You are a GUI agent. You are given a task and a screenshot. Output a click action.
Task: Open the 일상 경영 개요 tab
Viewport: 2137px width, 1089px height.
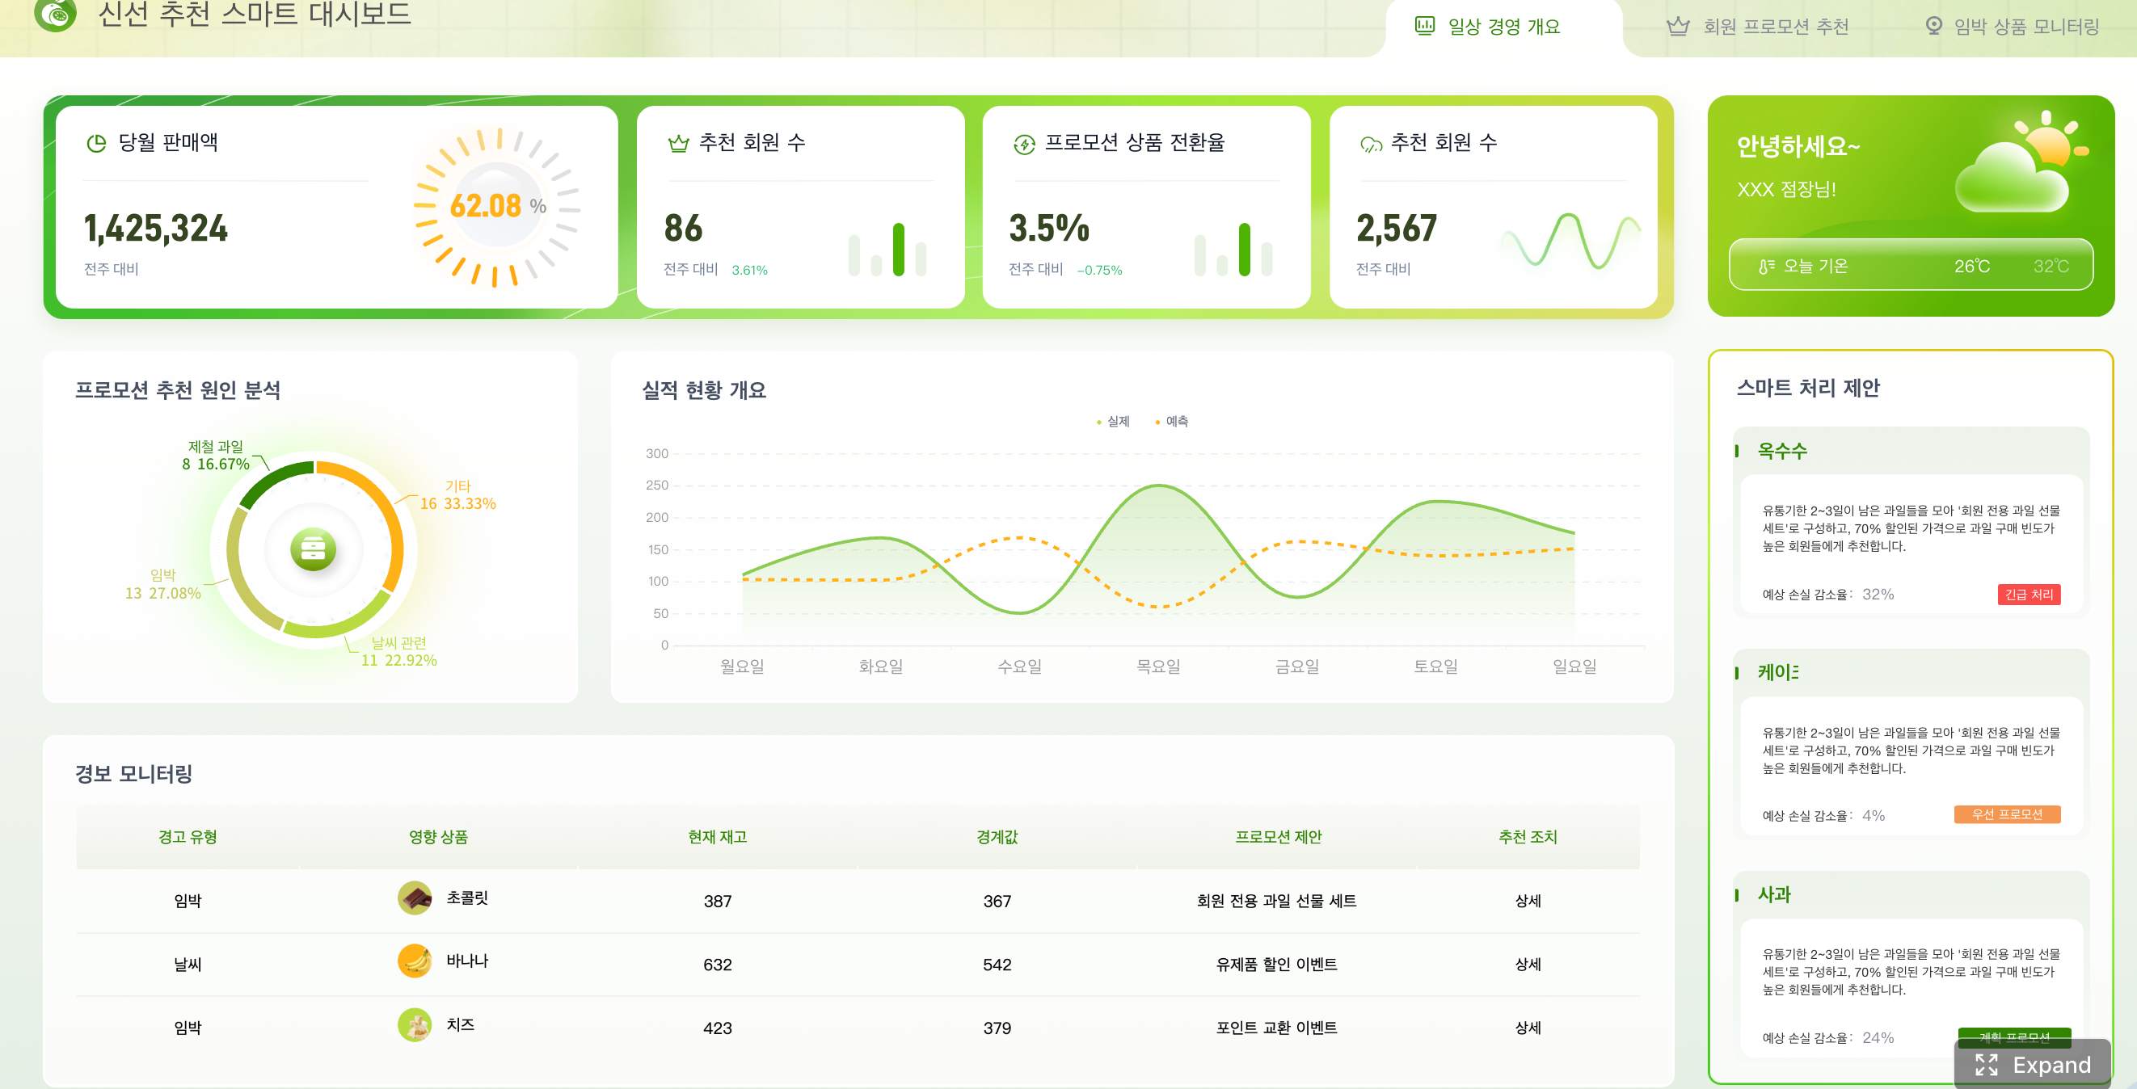coord(1487,27)
